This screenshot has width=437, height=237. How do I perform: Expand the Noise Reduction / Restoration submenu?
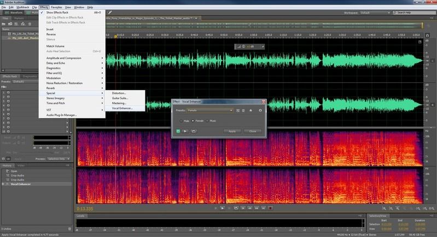[x=72, y=83]
